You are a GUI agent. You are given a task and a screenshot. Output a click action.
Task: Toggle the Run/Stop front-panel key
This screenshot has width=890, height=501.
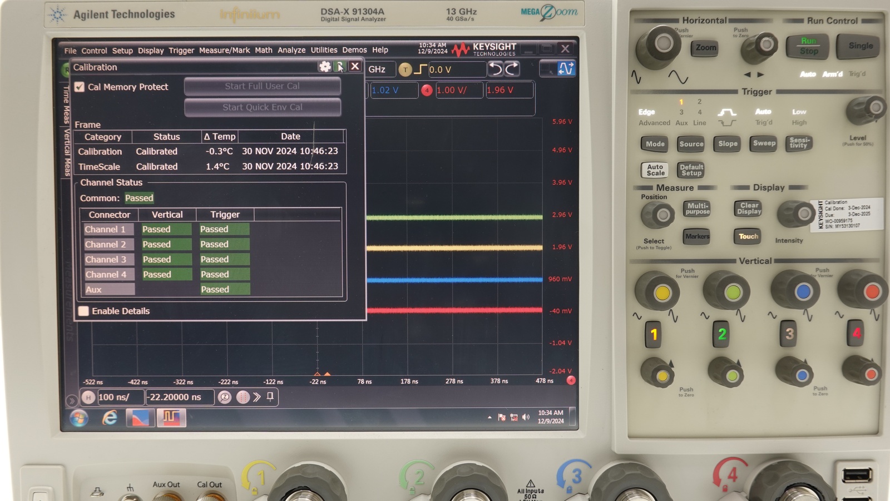tap(808, 46)
